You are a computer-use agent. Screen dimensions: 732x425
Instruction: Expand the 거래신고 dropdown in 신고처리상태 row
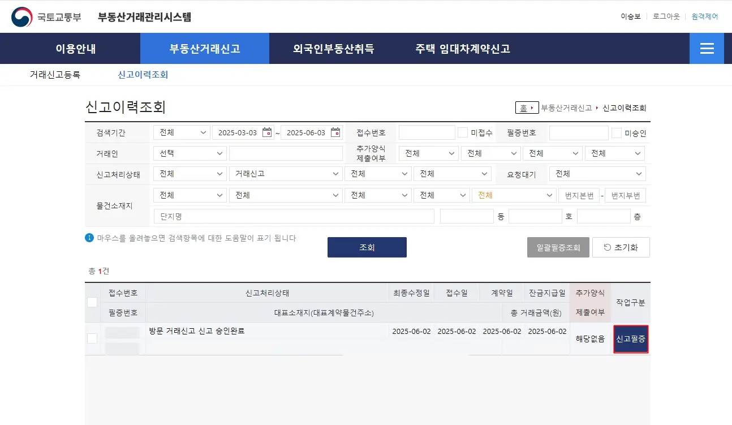[x=286, y=173]
